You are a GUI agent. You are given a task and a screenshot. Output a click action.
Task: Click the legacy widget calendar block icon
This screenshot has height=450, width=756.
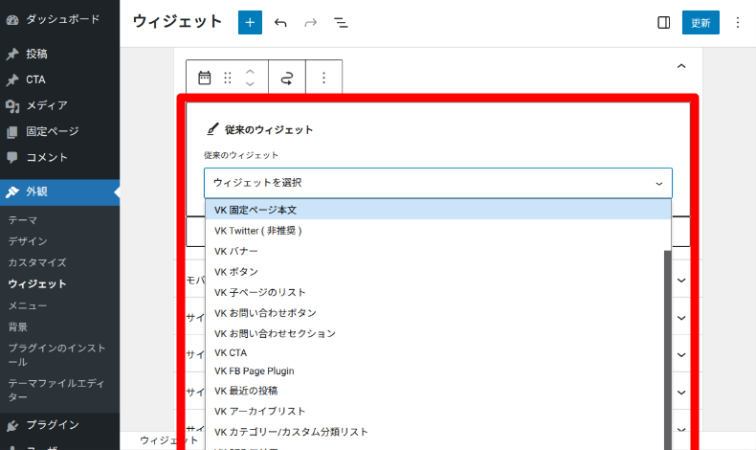(205, 78)
